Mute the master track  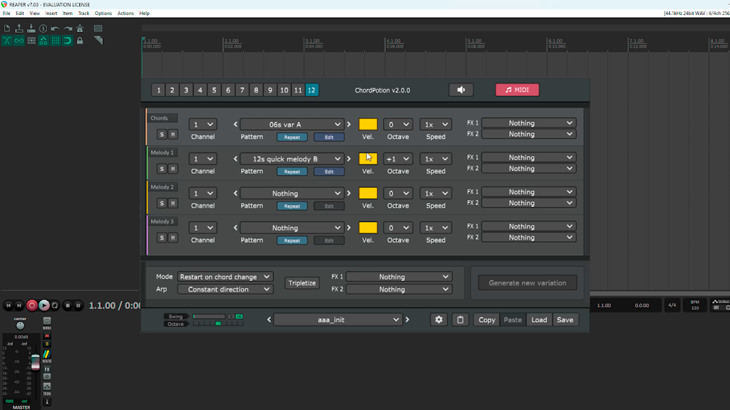[47, 336]
